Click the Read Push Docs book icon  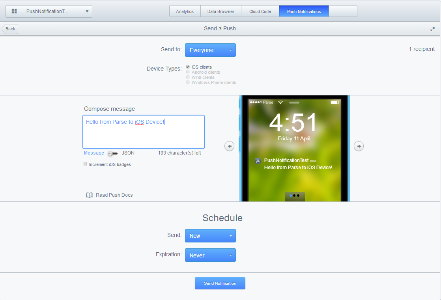click(89, 195)
